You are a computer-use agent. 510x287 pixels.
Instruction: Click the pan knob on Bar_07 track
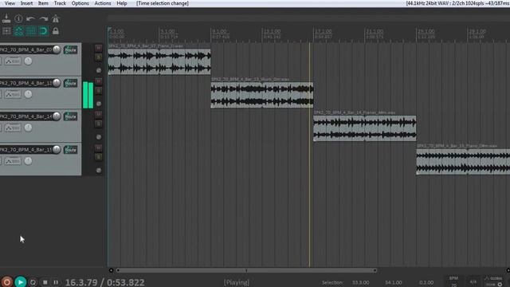click(x=29, y=61)
